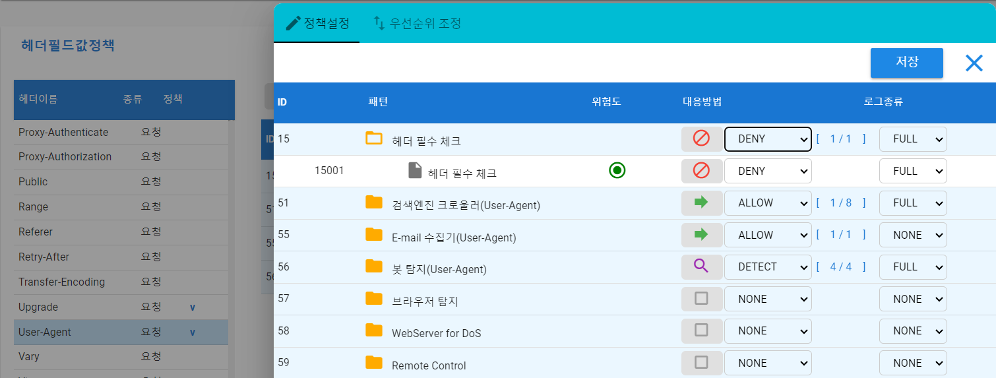Click the [ 1 / 1 ] count for row 55
Screen dimensions: 996x378
(x=841, y=235)
